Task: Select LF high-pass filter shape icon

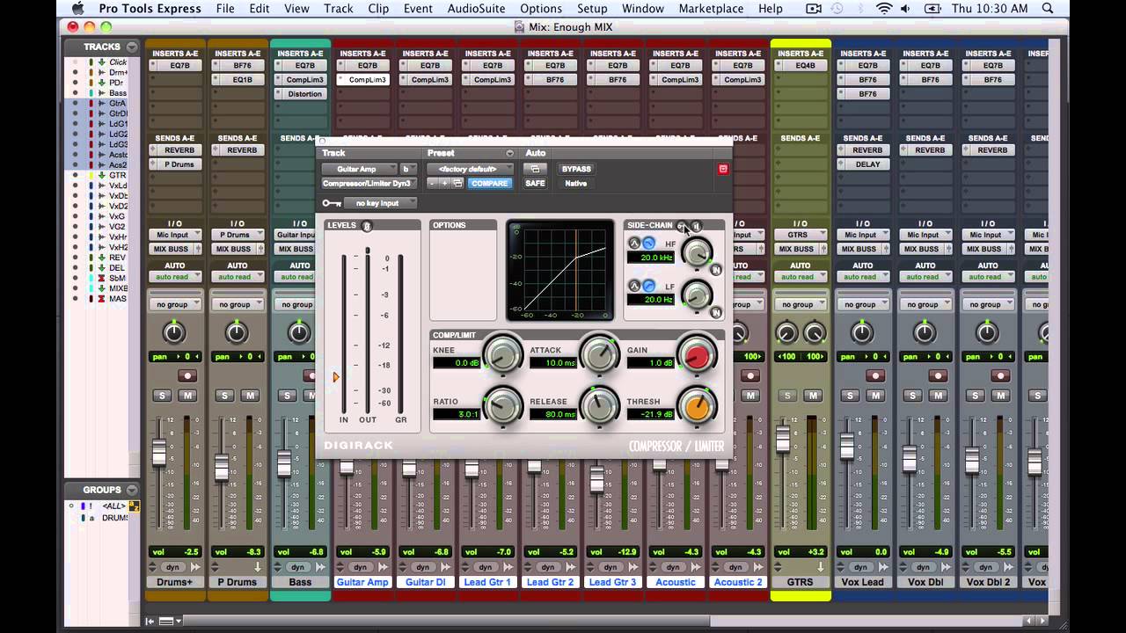Action: [648, 286]
